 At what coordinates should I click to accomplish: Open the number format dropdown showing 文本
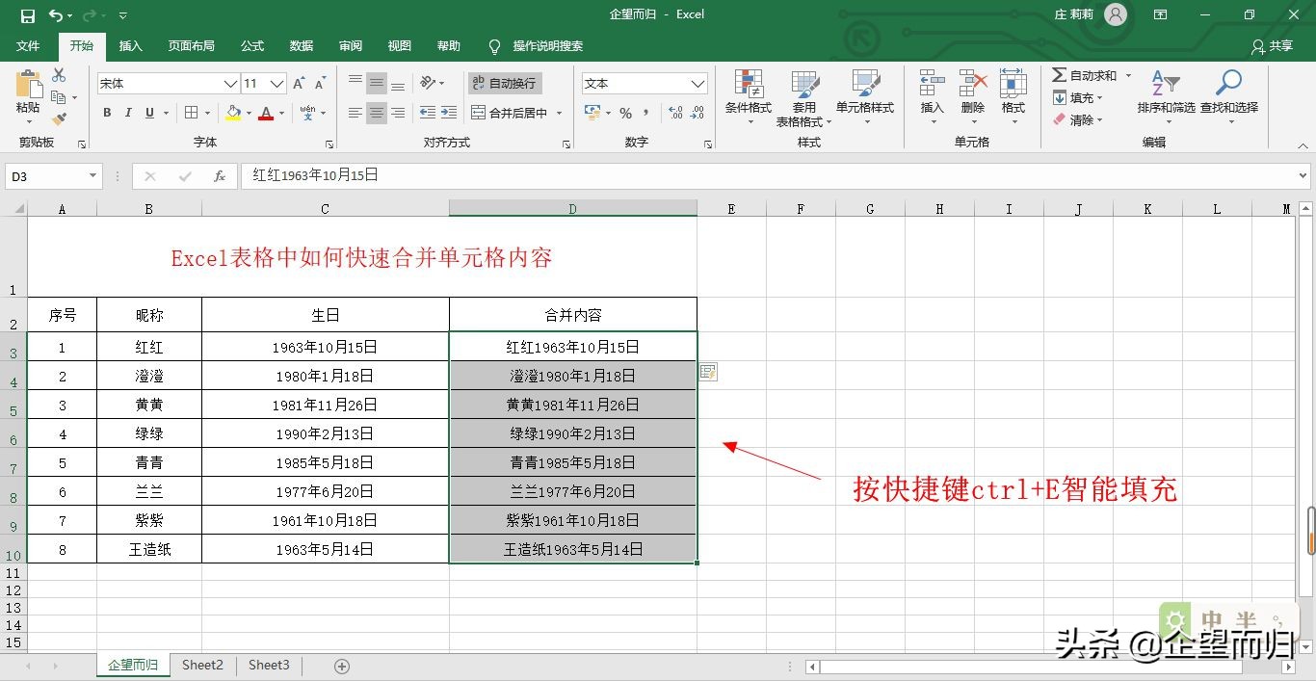coord(642,83)
